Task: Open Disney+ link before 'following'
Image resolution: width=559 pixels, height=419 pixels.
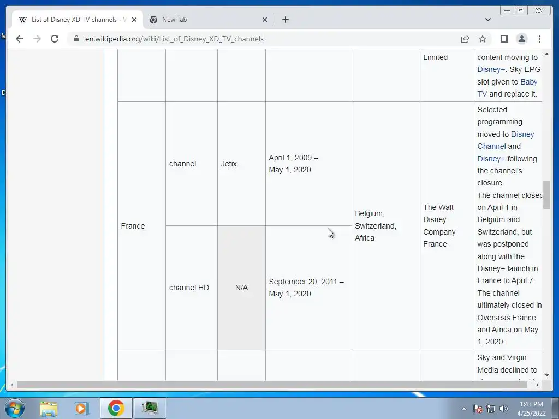Action: point(491,159)
